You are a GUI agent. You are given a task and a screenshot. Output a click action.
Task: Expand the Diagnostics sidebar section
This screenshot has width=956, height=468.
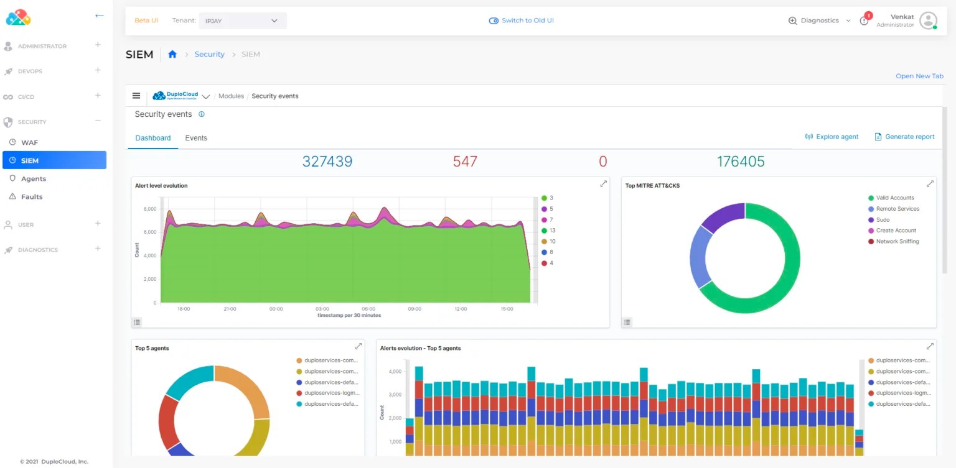98,249
